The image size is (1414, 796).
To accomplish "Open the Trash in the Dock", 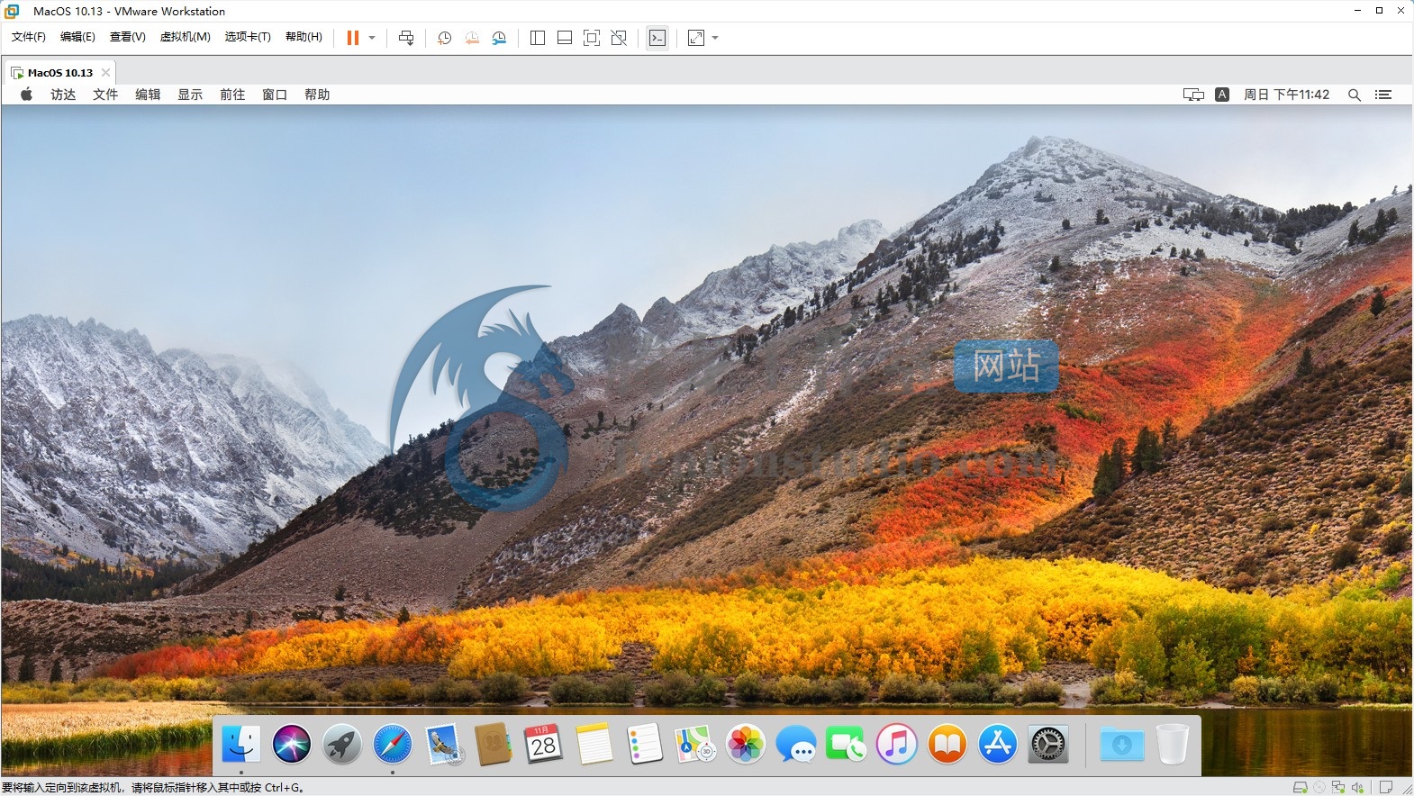I will pyautogui.click(x=1173, y=745).
